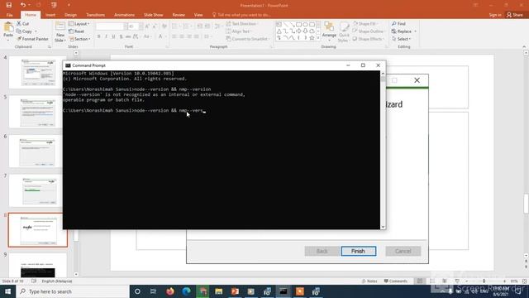Open Firefox from the taskbar
The height and width of the screenshot is (298, 529).
click(170, 291)
